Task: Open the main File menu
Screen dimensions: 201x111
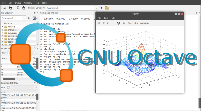Action: click(x=4, y=3)
